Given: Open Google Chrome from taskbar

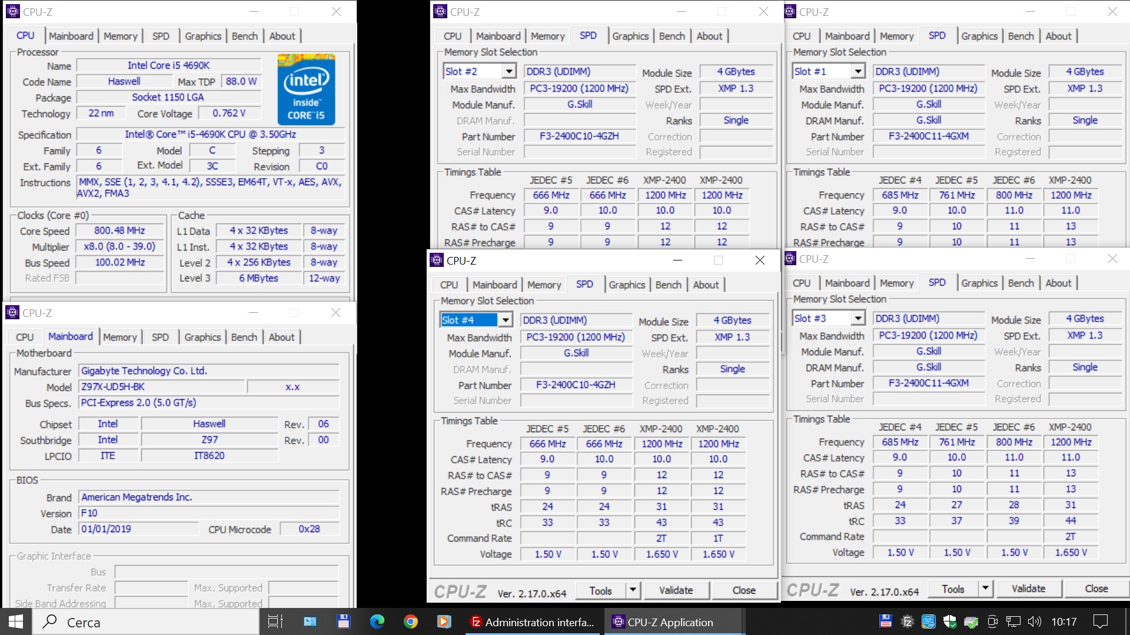Looking at the screenshot, I should pos(411,621).
